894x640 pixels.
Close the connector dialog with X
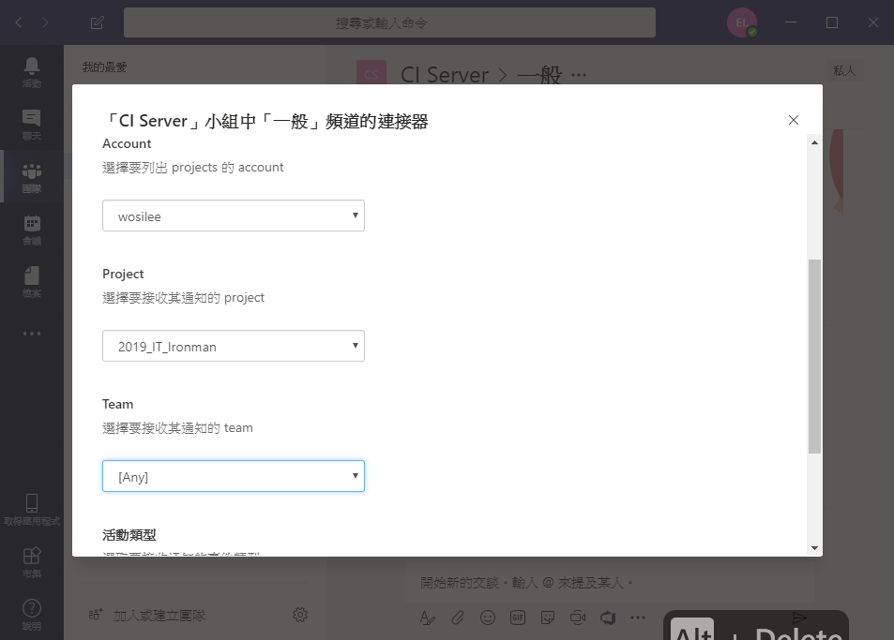click(x=793, y=120)
